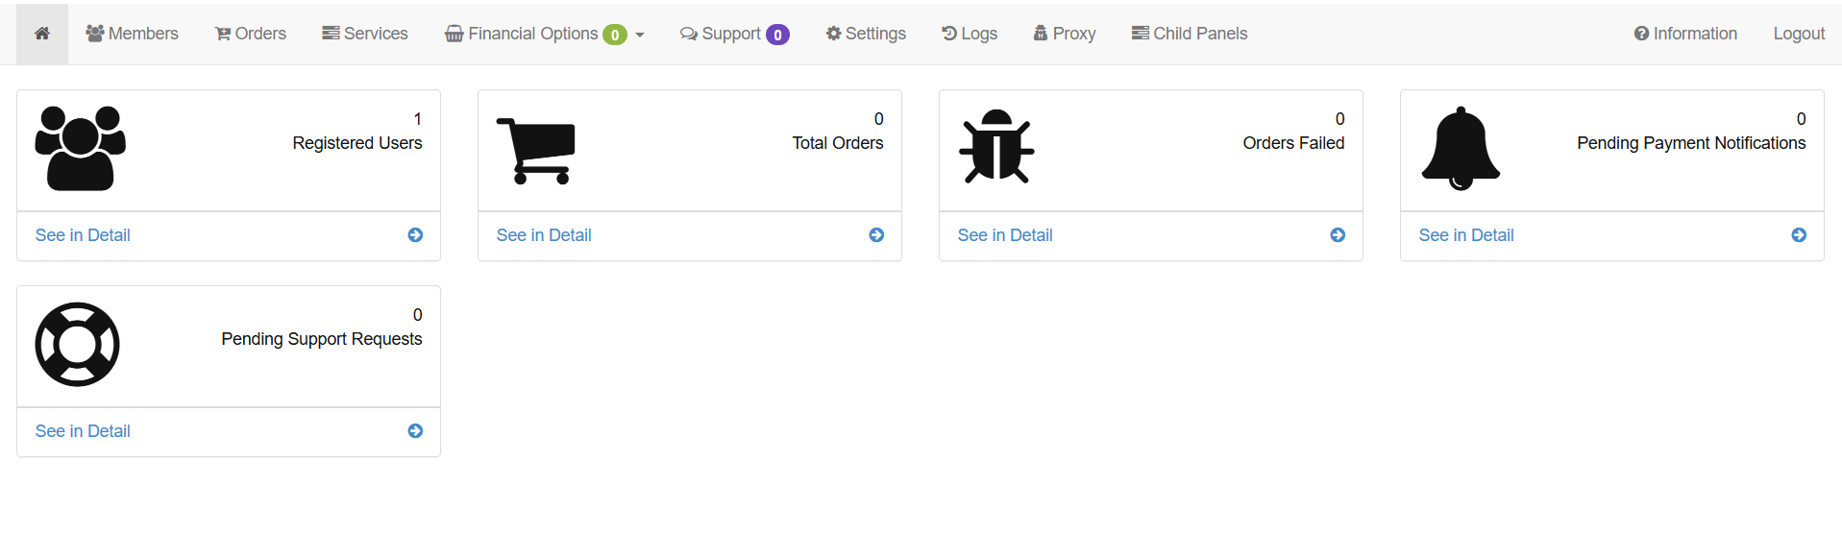Click the Logout link
1842x559 pixels.
pos(1799,34)
